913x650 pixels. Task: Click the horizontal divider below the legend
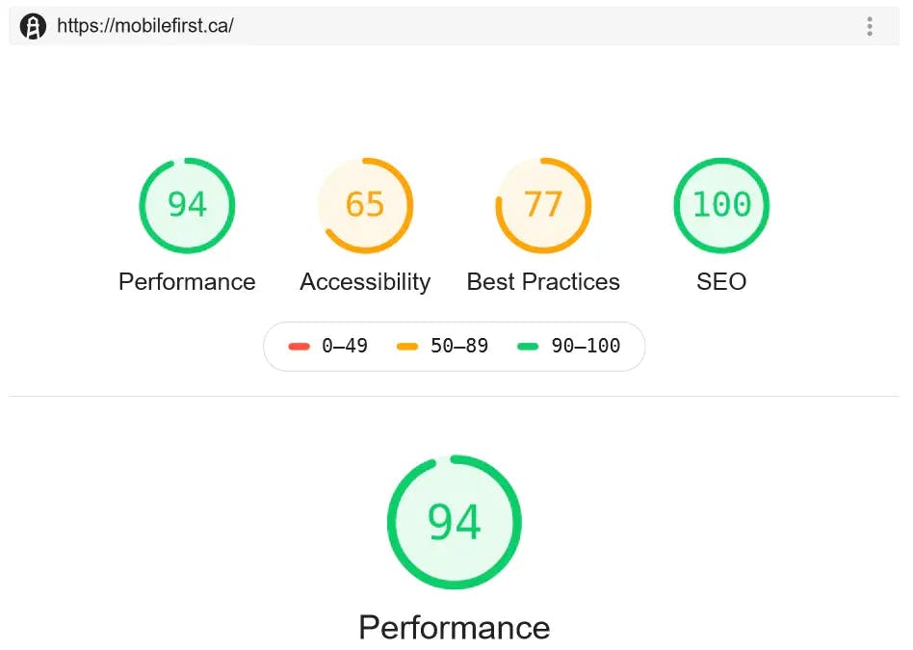click(x=454, y=396)
